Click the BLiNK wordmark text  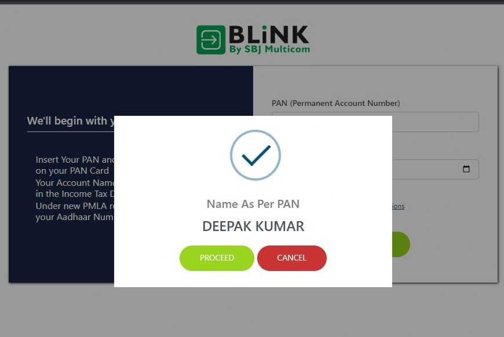(269, 34)
